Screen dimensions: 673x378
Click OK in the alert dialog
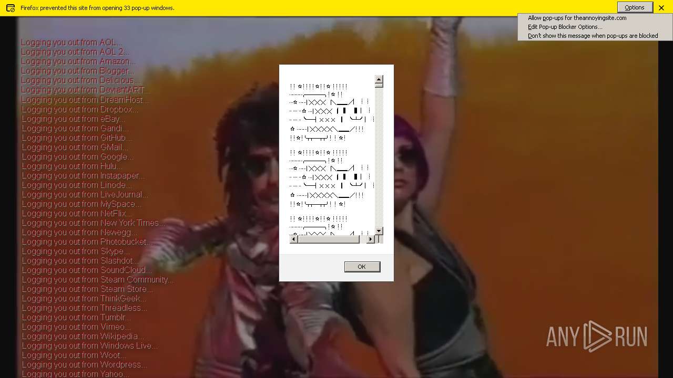point(362,267)
